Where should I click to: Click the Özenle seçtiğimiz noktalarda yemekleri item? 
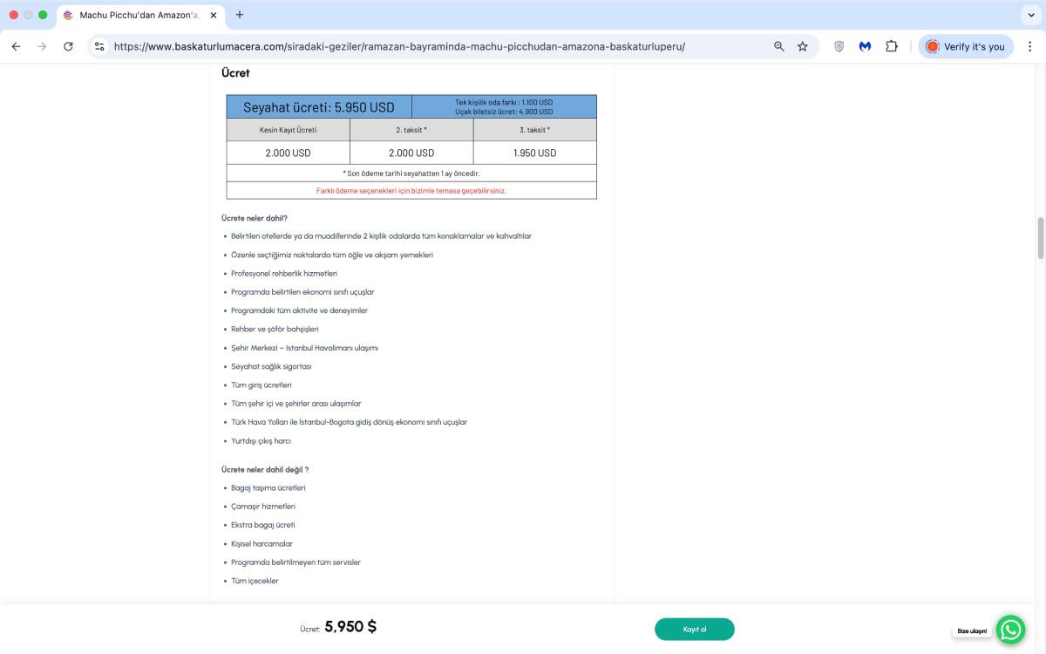coord(332,255)
